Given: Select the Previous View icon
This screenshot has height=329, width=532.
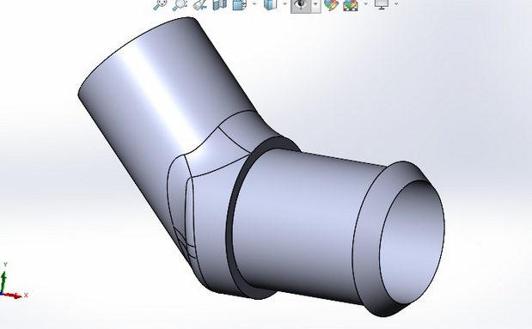Looking at the screenshot, I should coord(200,4).
